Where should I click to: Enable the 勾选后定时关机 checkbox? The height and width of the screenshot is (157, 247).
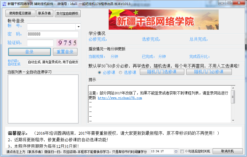pos(182,151)
